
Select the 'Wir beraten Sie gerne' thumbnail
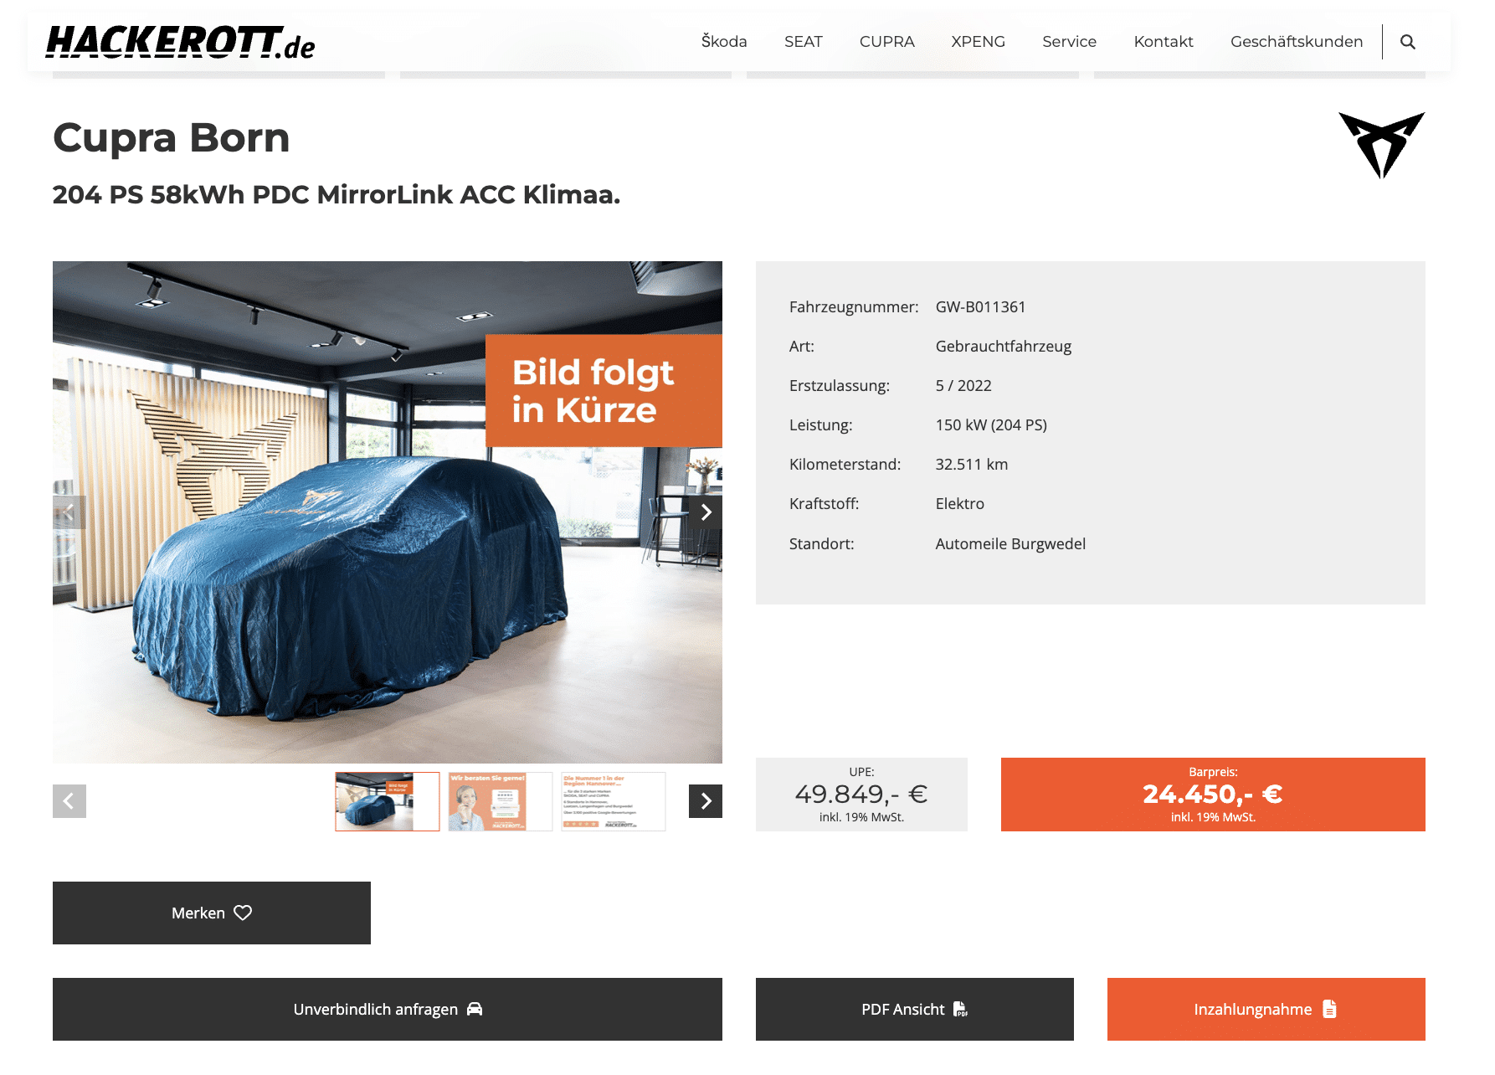point(501,801)
